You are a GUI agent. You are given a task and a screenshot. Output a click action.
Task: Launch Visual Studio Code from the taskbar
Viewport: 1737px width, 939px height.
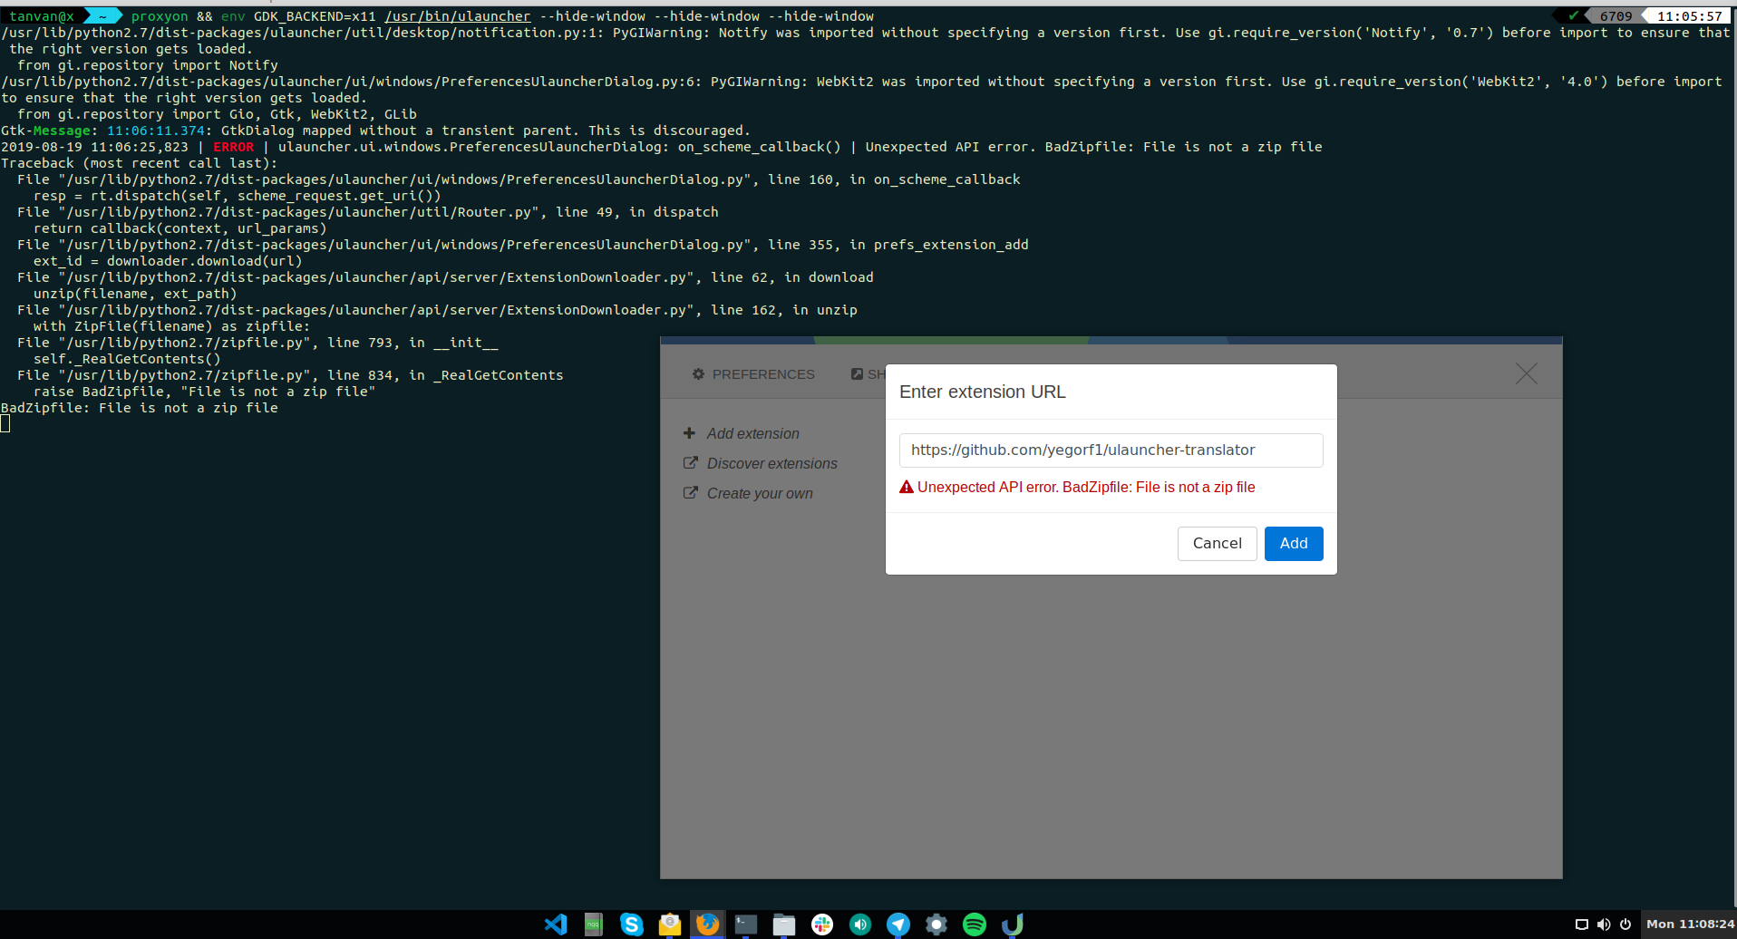555,924
